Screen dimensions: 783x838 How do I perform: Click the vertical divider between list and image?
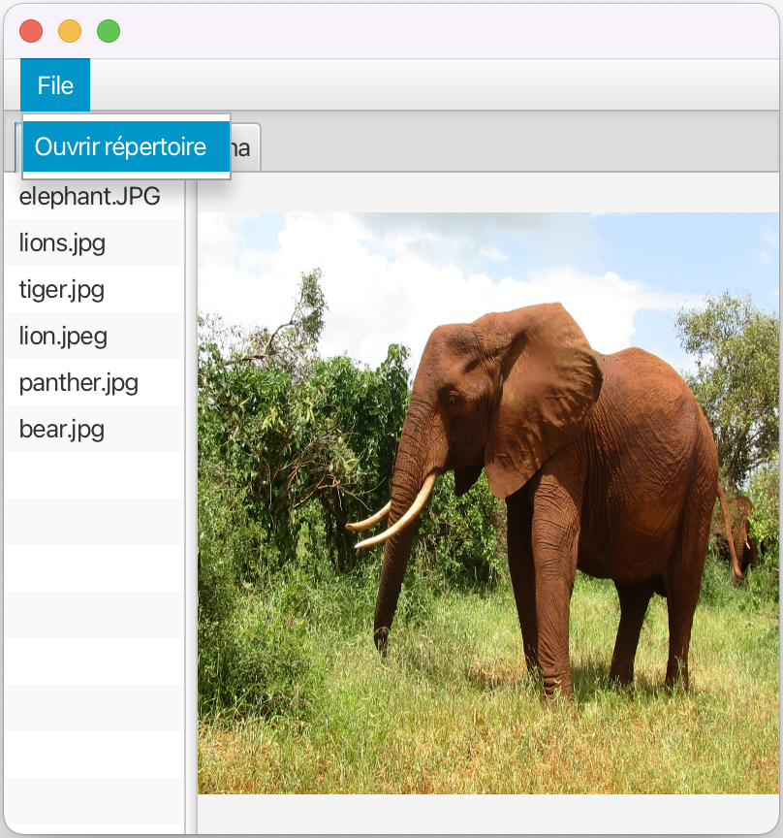(x=191, y=504)
